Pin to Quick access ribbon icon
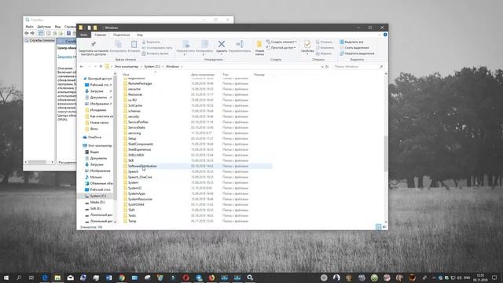Image resolution: width=503 pixels, height=283 pixels. point(94,48)
